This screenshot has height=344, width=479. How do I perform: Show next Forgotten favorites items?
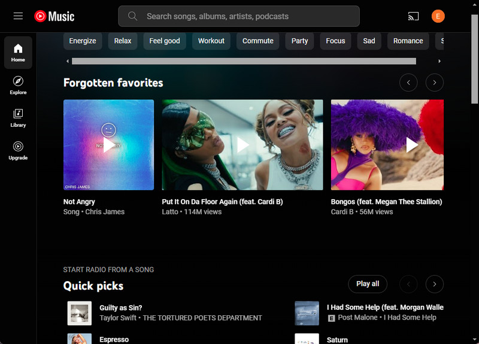click(435, 83)
